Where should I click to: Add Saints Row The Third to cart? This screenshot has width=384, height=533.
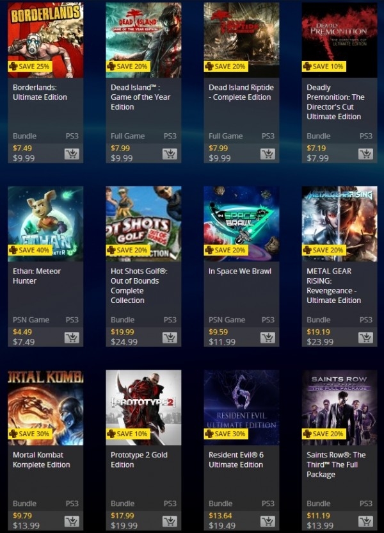point(365,521)
